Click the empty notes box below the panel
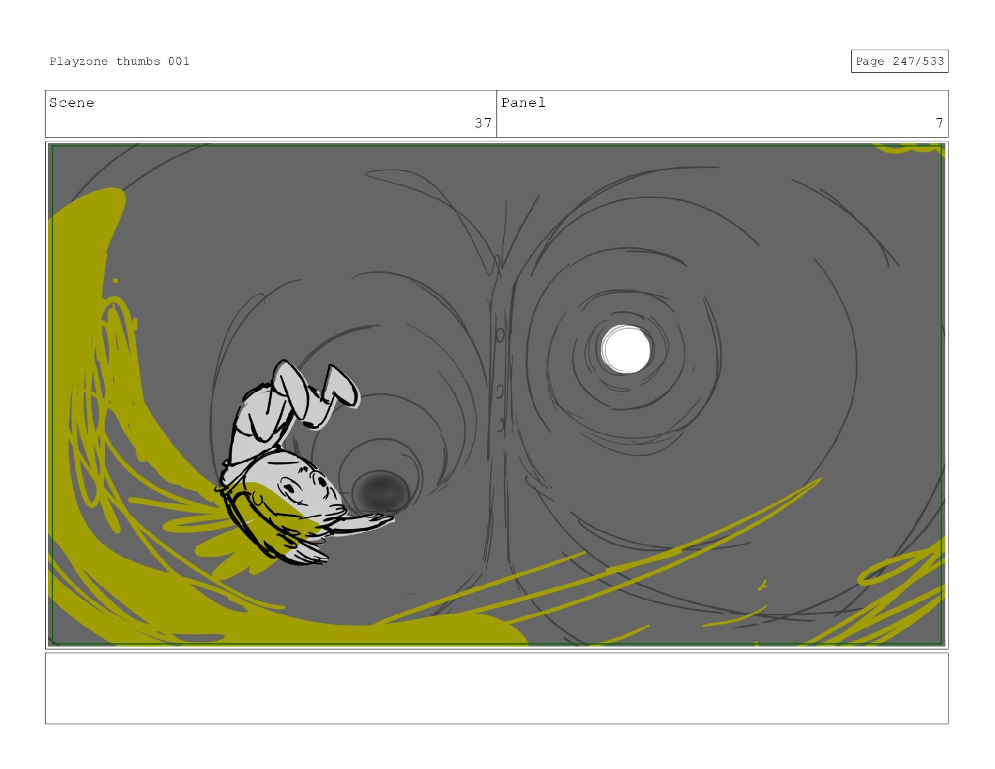This screenshot has height=769, width=995. click(x=497, y=688)
